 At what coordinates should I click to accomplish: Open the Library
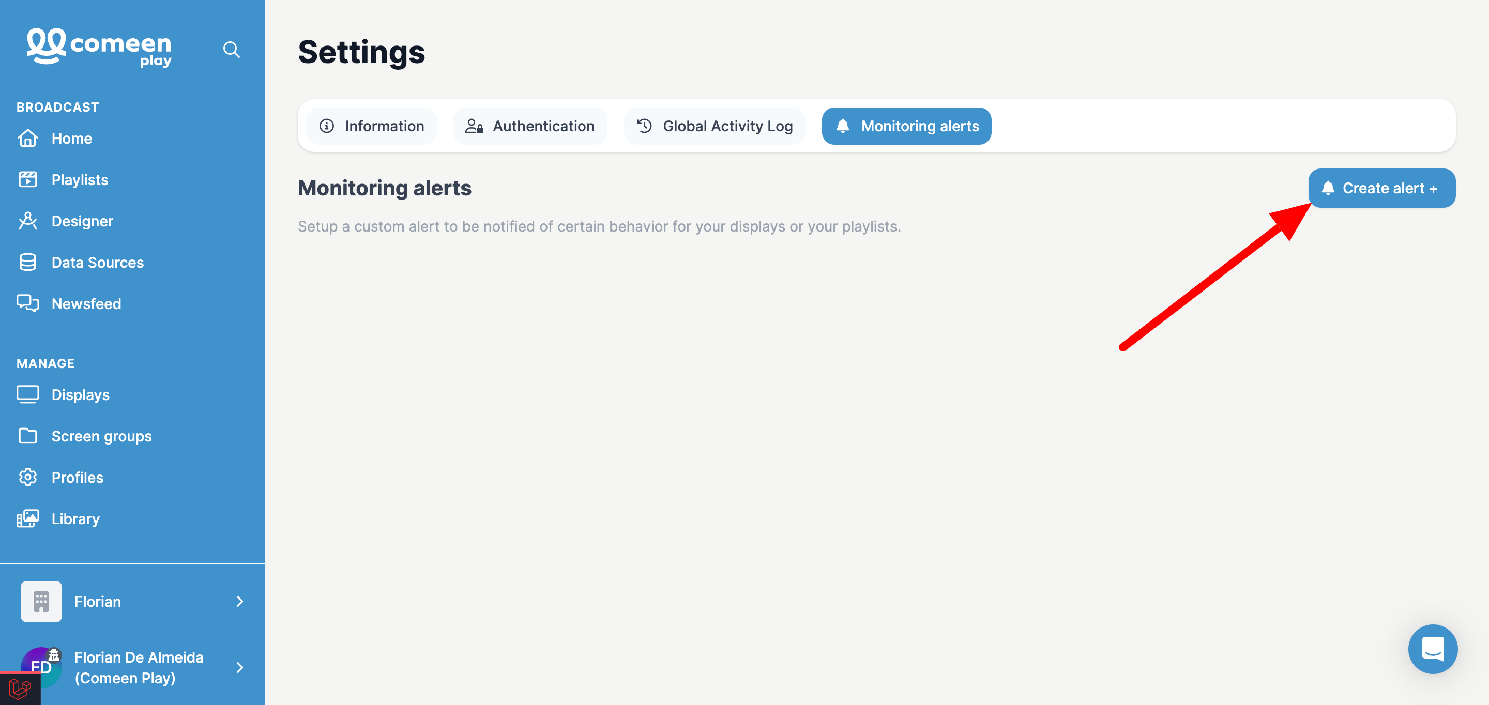[x=75, y=518]
